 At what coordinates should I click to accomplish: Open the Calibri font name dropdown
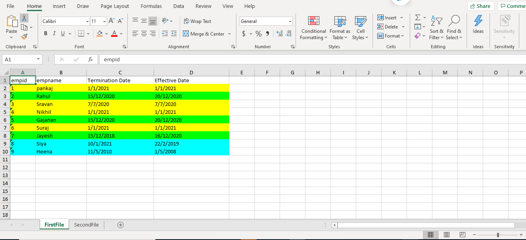pos(87,21)
